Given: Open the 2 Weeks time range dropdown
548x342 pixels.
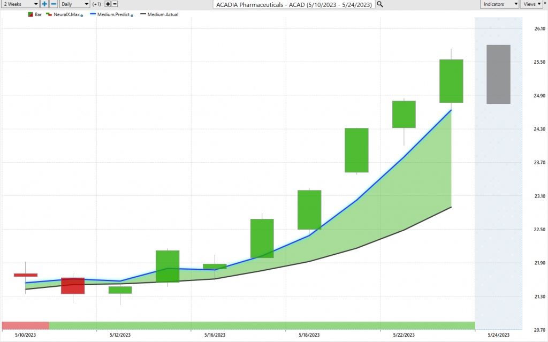Looking at the screenshot, I should pyautogui.click(x=20, y=4).
